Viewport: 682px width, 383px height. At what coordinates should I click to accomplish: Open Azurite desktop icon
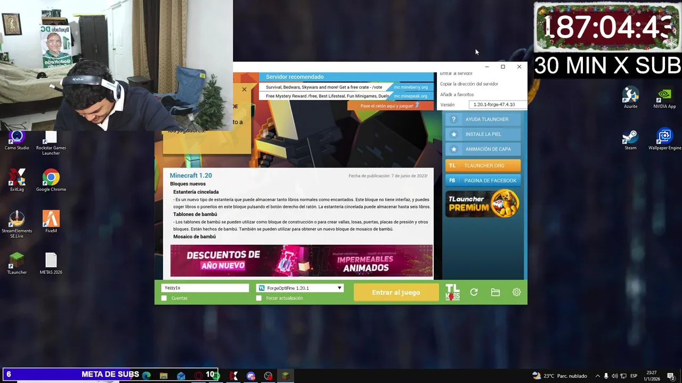click(x=630, y=98)
